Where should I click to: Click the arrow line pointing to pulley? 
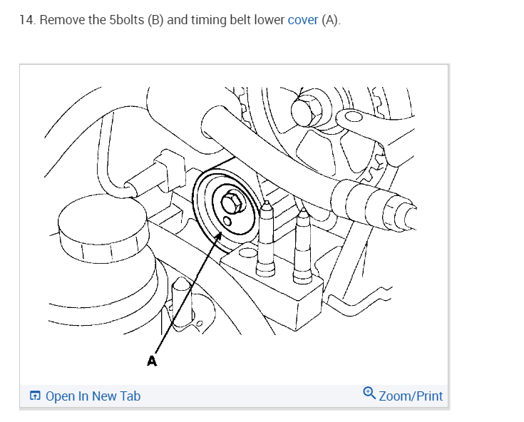point(187,294)
